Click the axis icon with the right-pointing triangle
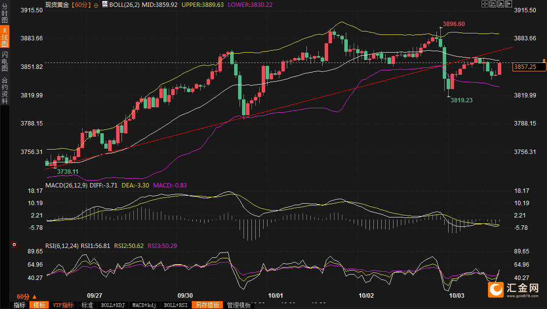The image size is (547, 309). click(x=501, y=4)
